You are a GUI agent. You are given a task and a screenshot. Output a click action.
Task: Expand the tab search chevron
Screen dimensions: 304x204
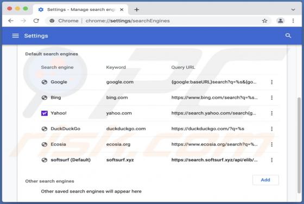coord(293,9)
